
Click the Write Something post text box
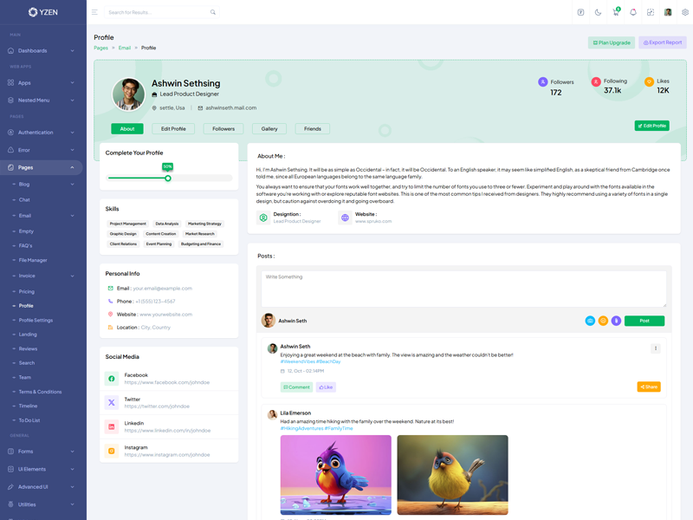click(x=463, y=289)
